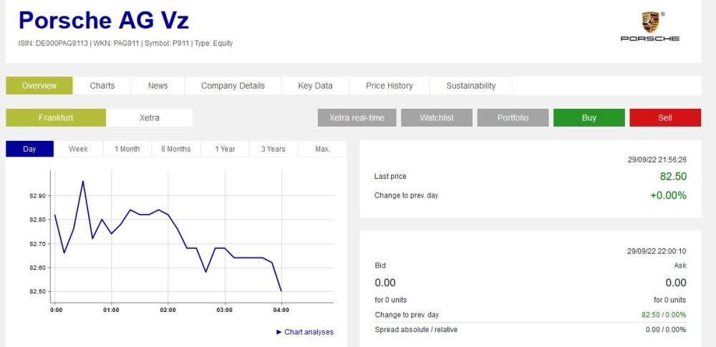Click the chart line end at 04:00
Viewport: 716px width, 347px height.
(x=281, y=290)
